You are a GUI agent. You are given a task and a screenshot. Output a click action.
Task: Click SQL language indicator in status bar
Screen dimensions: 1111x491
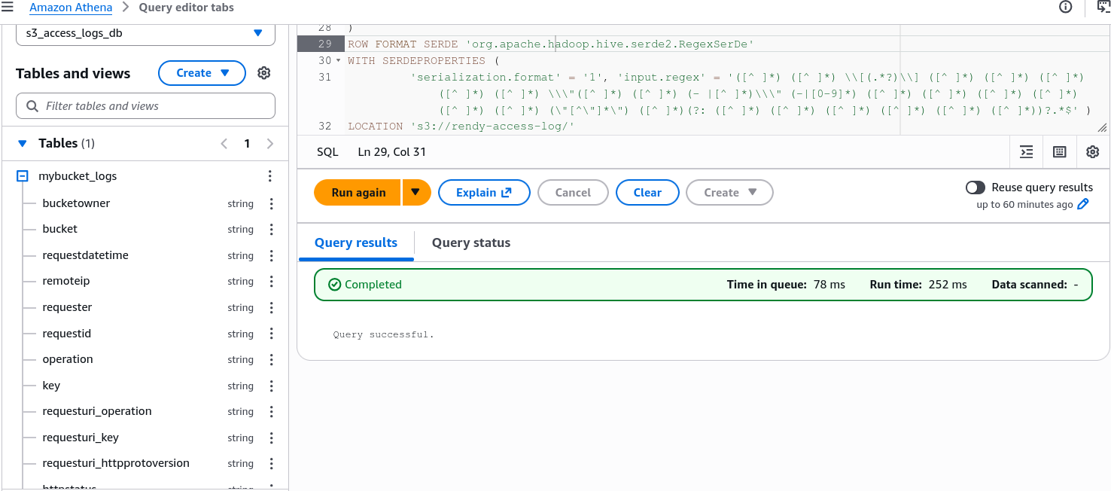(x=327, y=152)
